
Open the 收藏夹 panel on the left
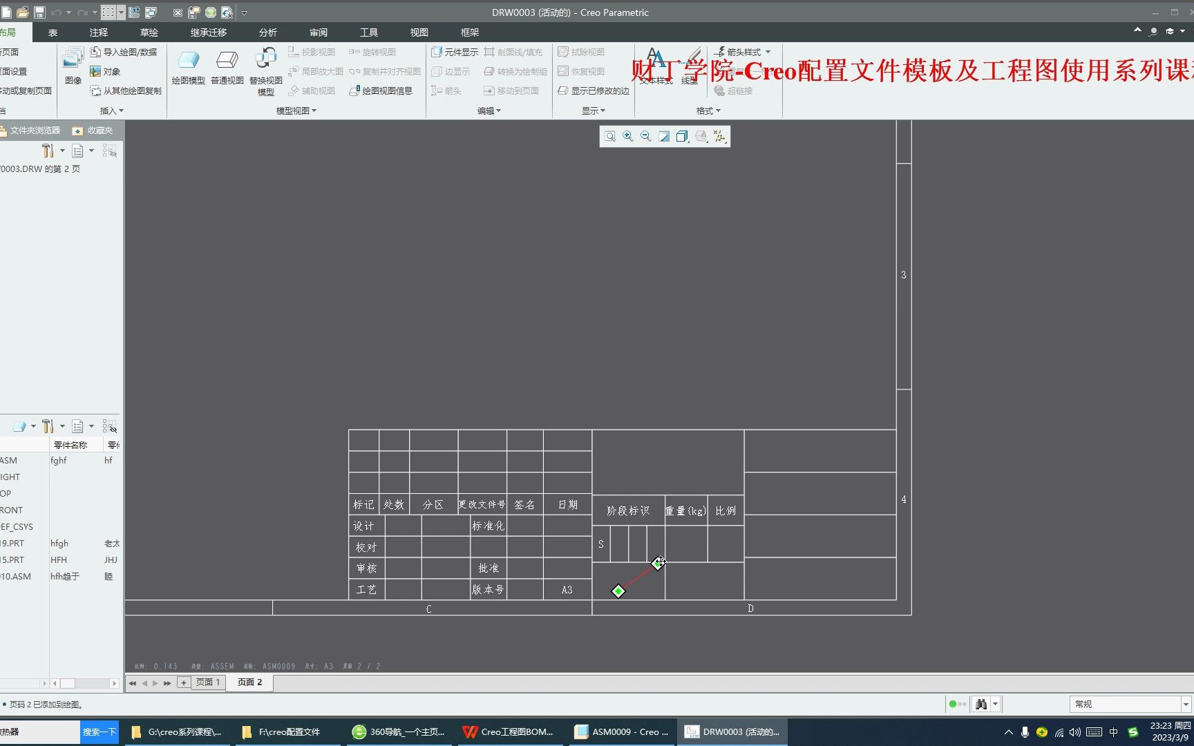pos(96,130)
